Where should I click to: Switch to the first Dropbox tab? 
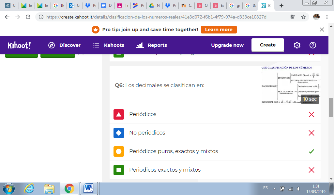click(x=91, y=6)
